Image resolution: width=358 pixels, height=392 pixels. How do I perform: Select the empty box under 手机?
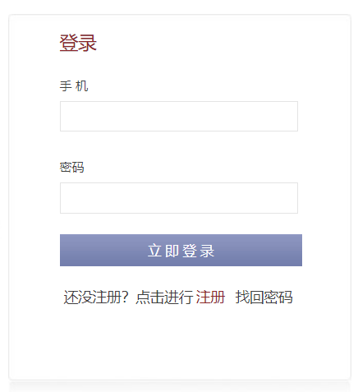pyautogui.click(x=179, y=116)
